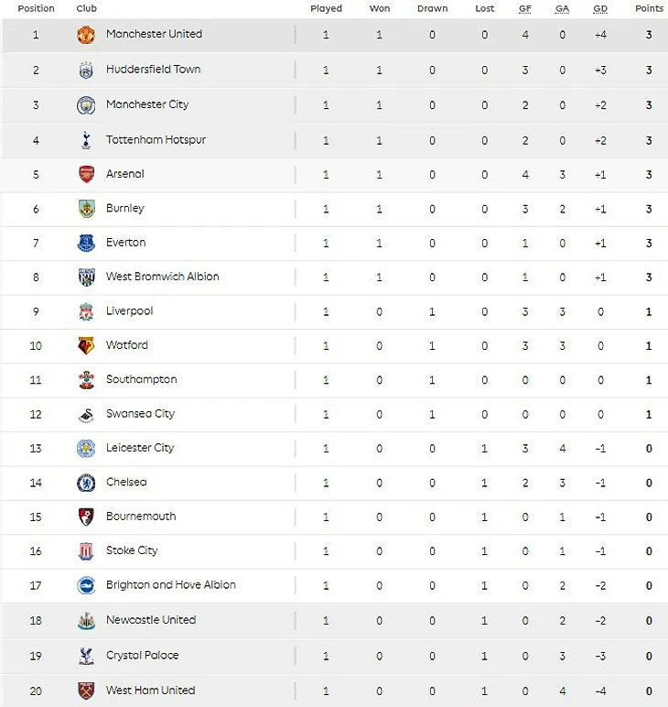The height and width of the screenshot is (707, 668).
Task: Click the Crystal Palace crest icon
Action: click(86, 656)
